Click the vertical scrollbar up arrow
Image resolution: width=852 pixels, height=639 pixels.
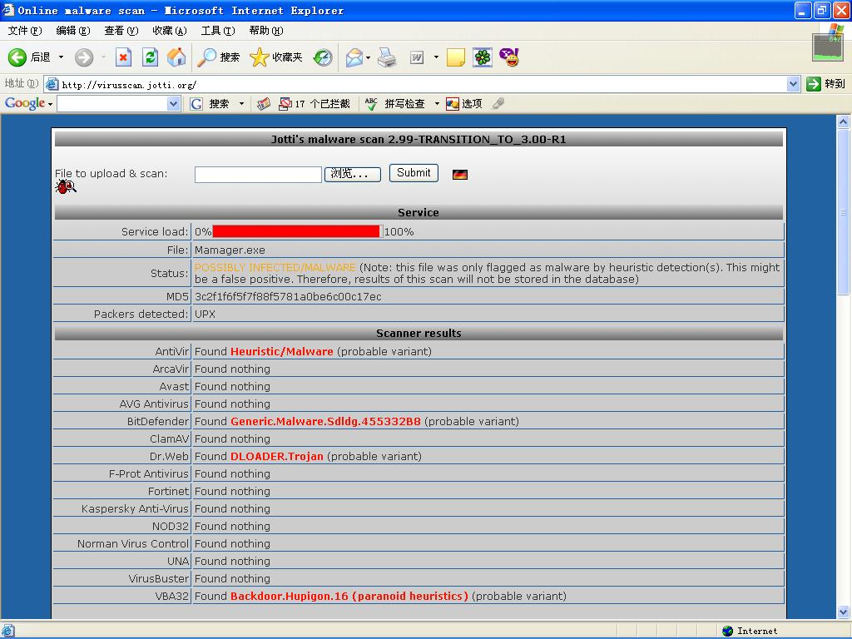[x=844, y=121]
